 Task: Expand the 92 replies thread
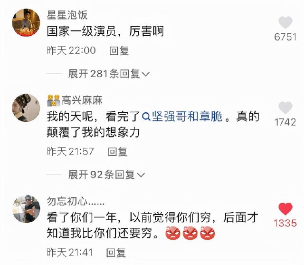tap(106, 175)
